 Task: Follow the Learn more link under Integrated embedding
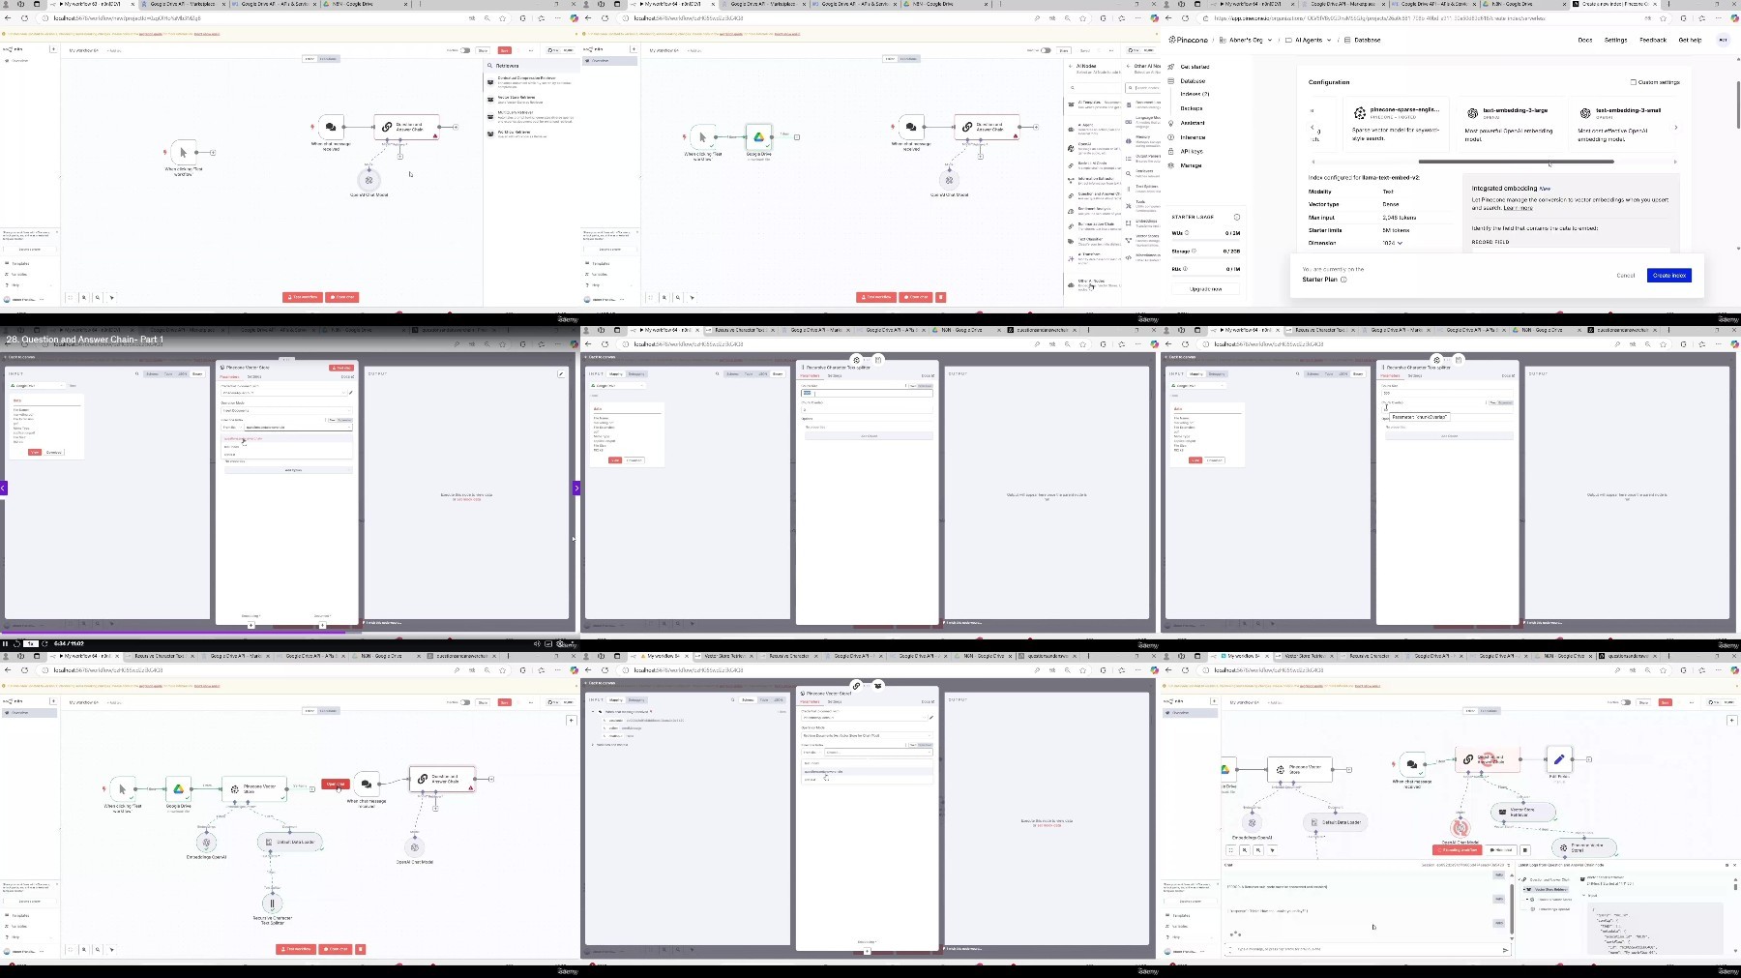coord(1518,208)
